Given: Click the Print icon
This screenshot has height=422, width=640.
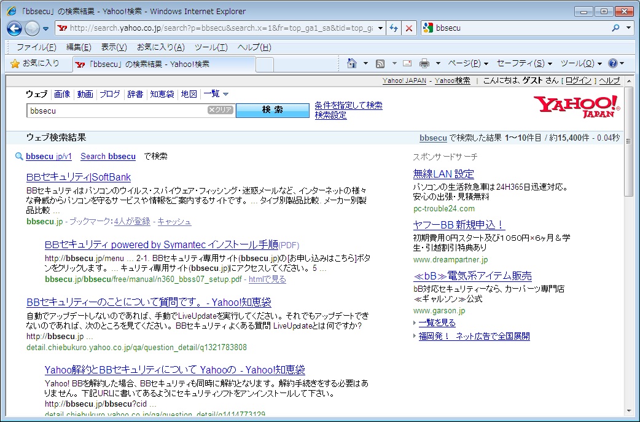Looking at the screenshot, I should tap(424, 63).
